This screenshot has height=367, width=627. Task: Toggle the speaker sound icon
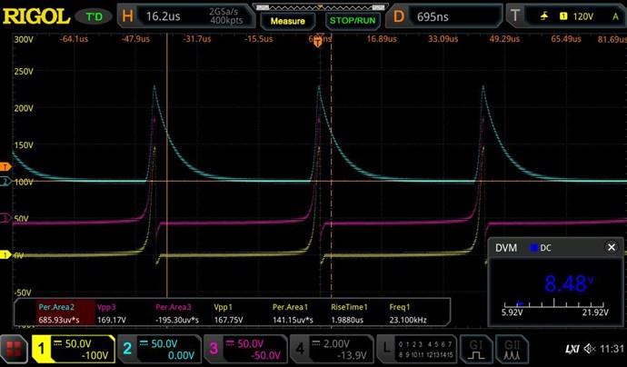click(x=589, y=349)
